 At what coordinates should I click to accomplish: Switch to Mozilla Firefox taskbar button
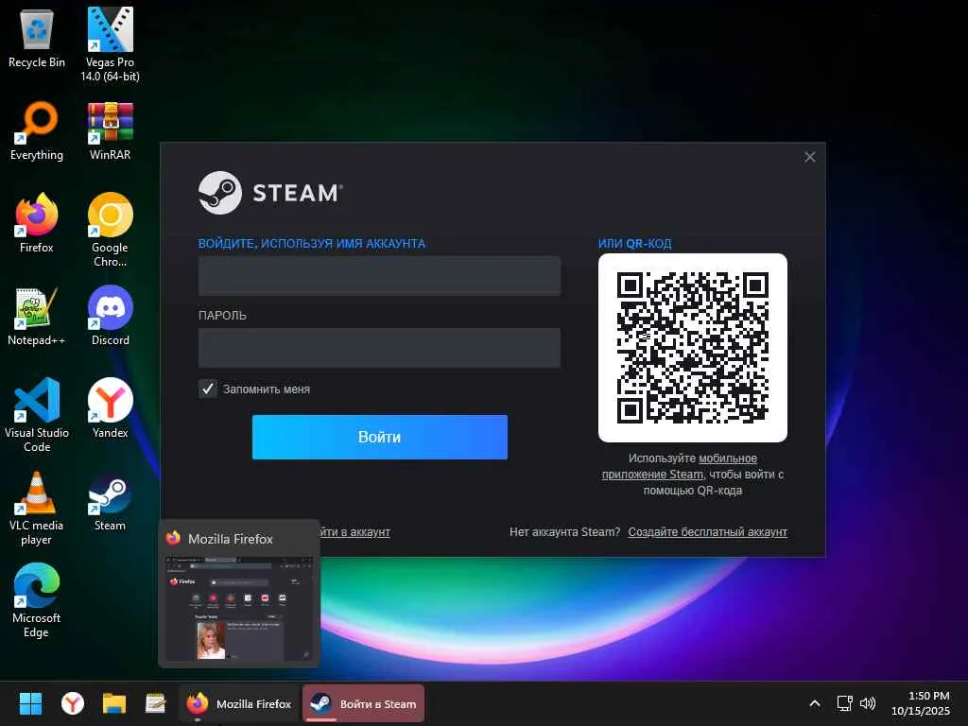click(238, 703)
